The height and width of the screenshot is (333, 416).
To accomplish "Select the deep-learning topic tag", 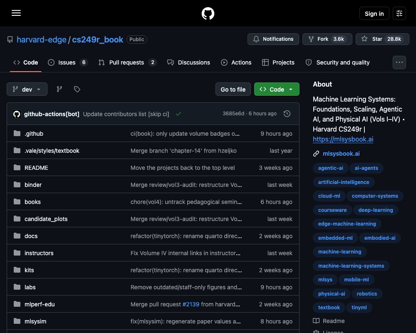I will coord(376,210).
